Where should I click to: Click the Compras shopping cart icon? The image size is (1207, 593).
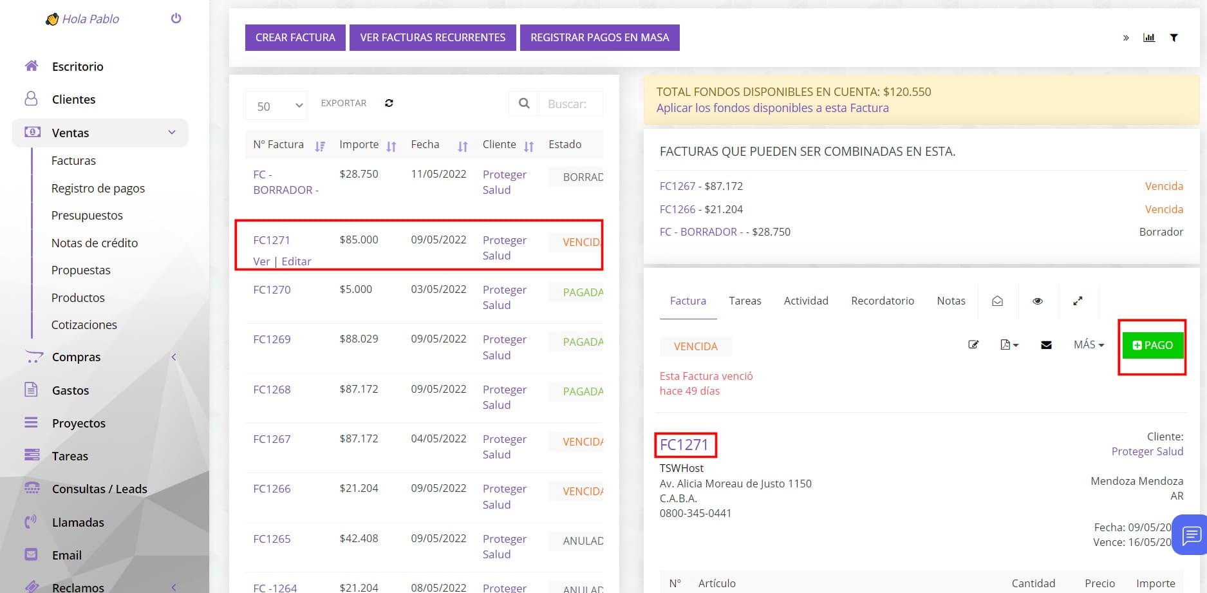pyautogui.click(x=33, y=357)
